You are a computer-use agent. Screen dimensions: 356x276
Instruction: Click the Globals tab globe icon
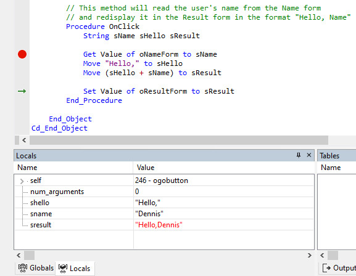point(23,268)
